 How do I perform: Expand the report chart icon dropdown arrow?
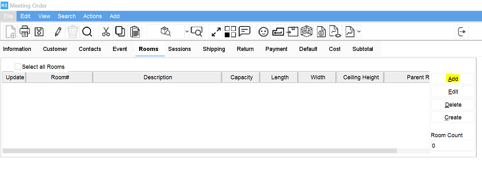click(359, 32)
